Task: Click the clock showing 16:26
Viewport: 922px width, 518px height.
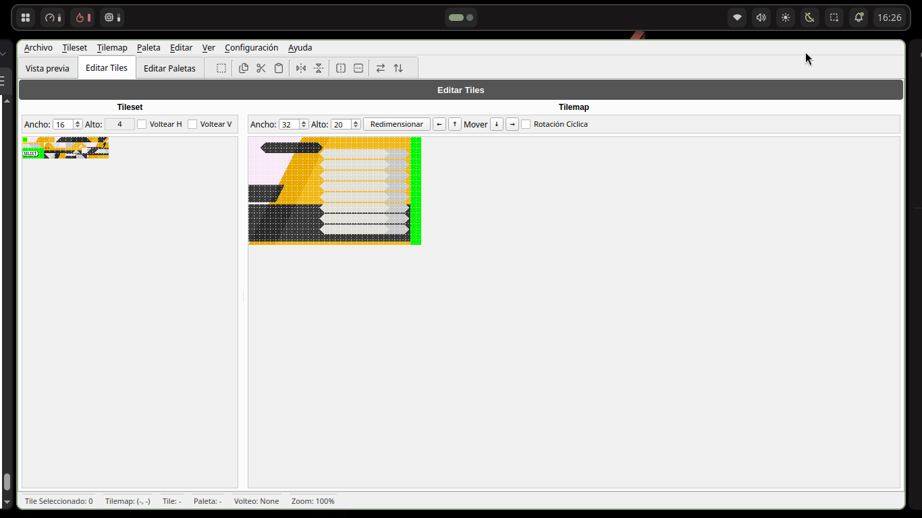Action: pyautogui.click(x=890, y=18)
